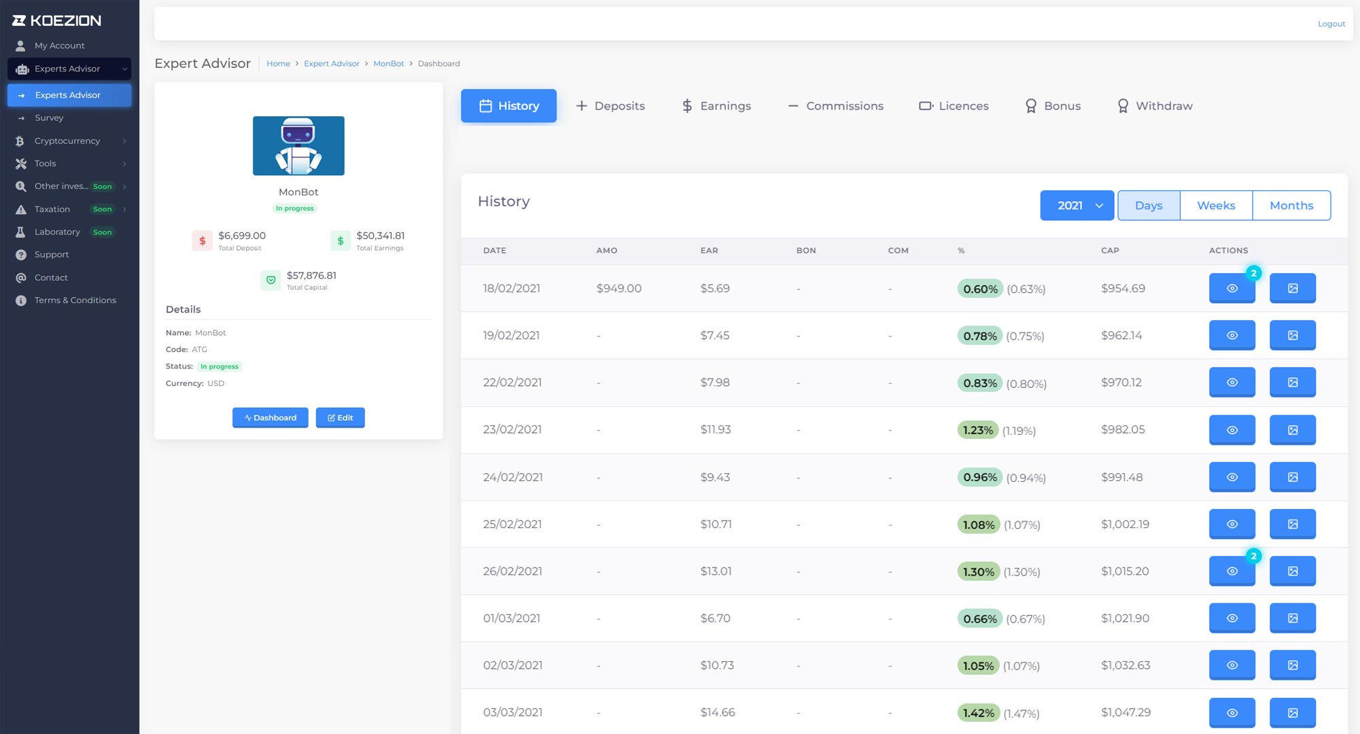The width and height of the screenshot is (1360, 734).
Task: Open the Withdraw tab
Action: pos(1155,106)
